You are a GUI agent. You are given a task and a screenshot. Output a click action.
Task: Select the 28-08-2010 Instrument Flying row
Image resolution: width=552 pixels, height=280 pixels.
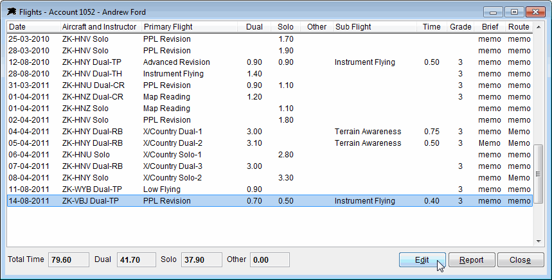pos(270,73)
